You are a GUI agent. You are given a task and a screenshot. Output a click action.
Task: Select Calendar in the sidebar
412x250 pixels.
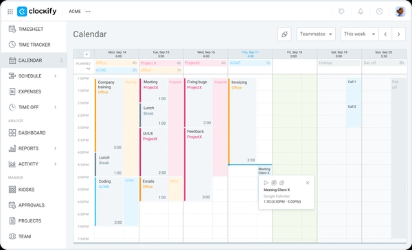point(34,60)
